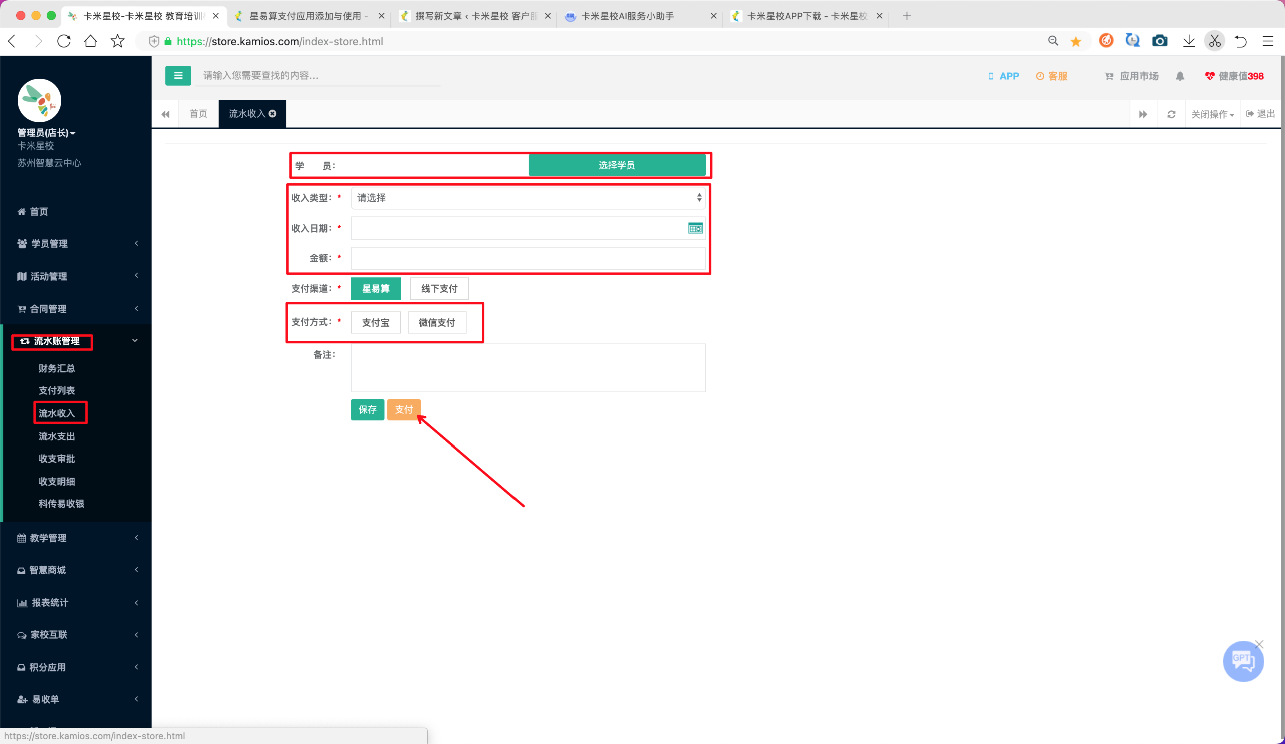Click the scissors capture tool icon
1285x744 pixels.
[x=1215, y=41]
